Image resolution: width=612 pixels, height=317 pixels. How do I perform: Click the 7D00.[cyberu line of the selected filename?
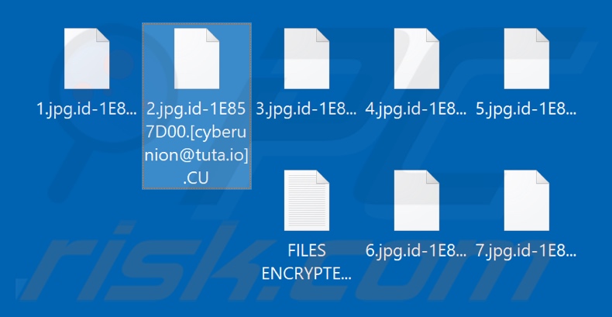pos(197,133)
